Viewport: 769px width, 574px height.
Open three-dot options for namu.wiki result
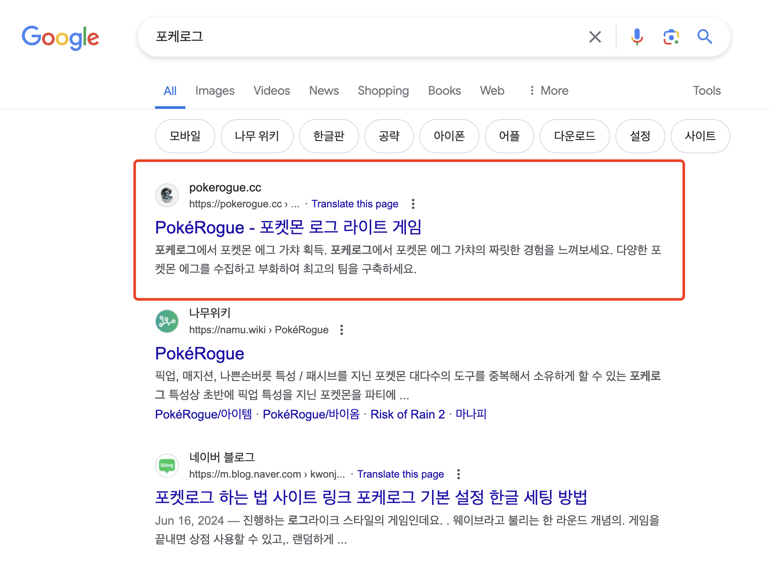click(x=342, y=330)
